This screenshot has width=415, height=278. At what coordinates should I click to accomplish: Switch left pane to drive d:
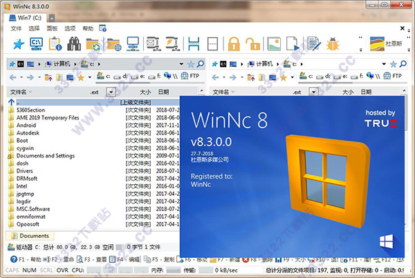[121, 77]
